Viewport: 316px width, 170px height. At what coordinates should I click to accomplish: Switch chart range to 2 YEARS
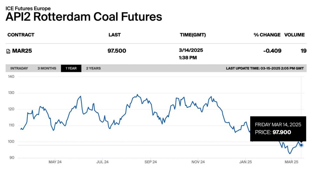click(93, 68)
